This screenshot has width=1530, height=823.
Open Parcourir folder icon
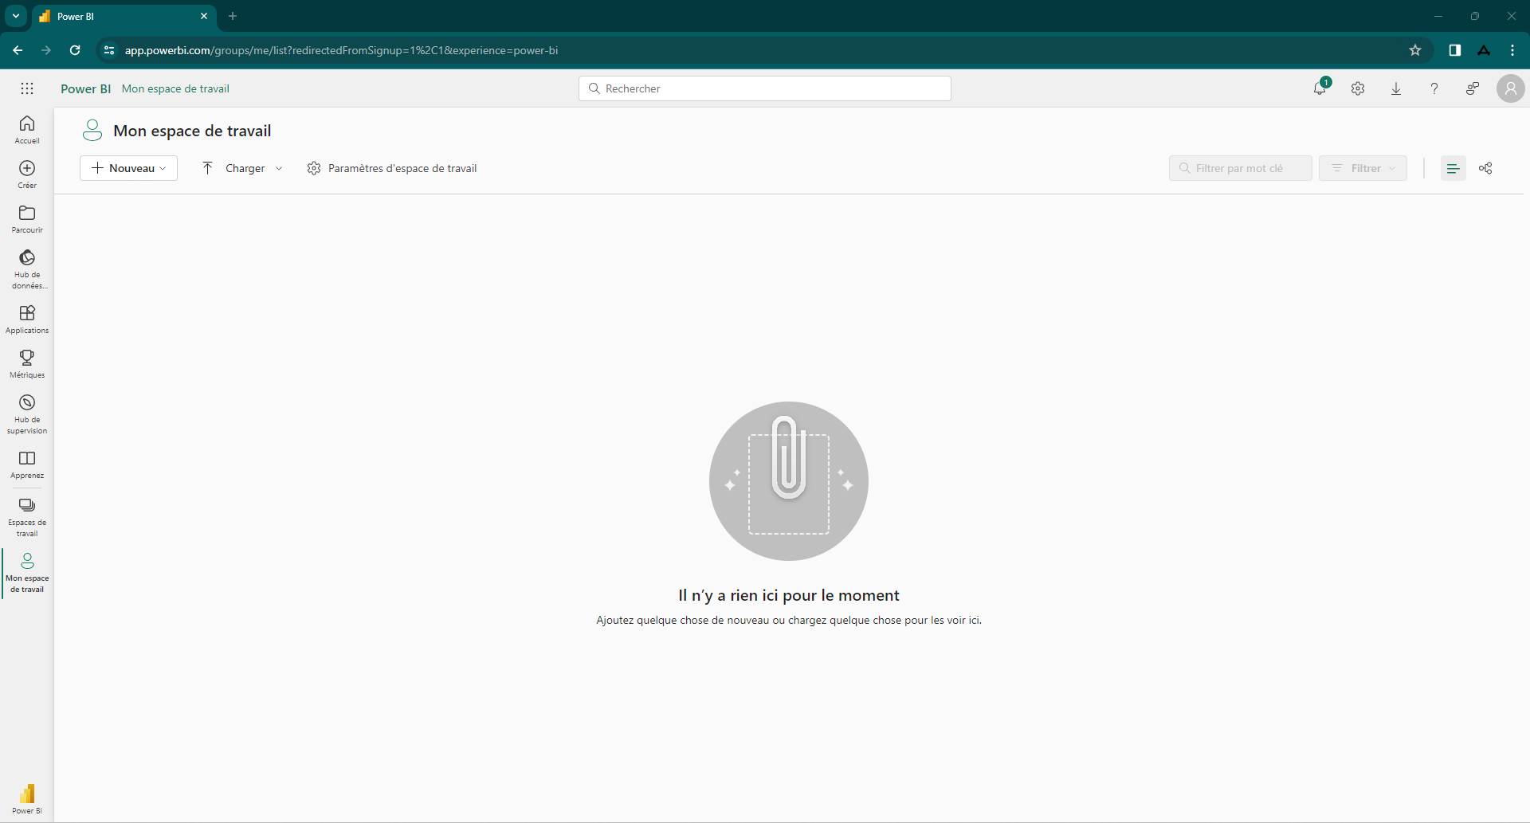click(27, 218)
